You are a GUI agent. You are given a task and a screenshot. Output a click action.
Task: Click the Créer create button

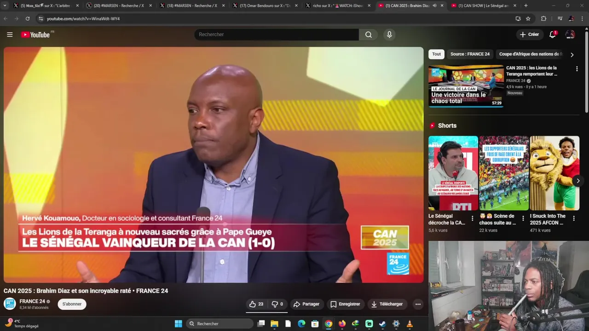(x=529, y=34)
